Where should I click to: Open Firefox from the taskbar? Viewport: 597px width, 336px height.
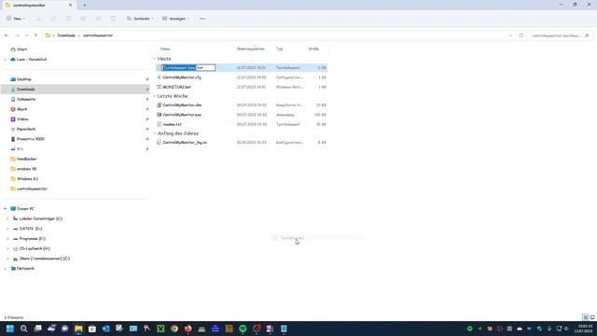pos(188,329)
